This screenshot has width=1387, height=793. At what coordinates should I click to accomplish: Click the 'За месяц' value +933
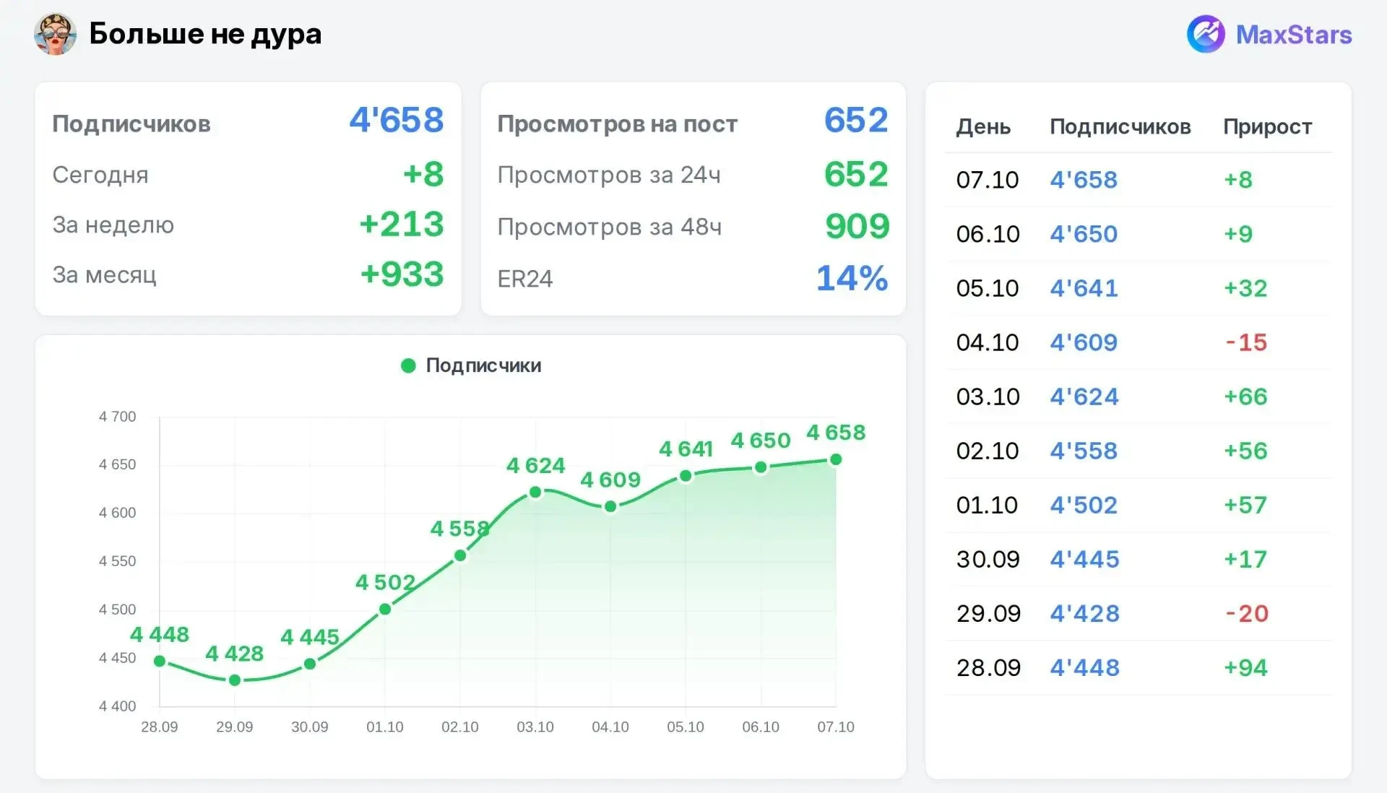click(x=402, y=274)
